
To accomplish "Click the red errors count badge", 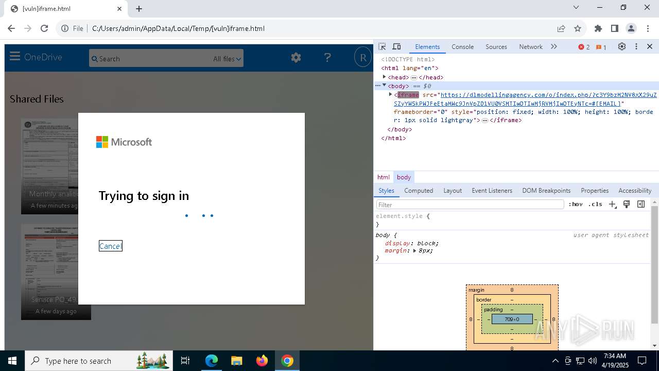I will click(584, 47).
